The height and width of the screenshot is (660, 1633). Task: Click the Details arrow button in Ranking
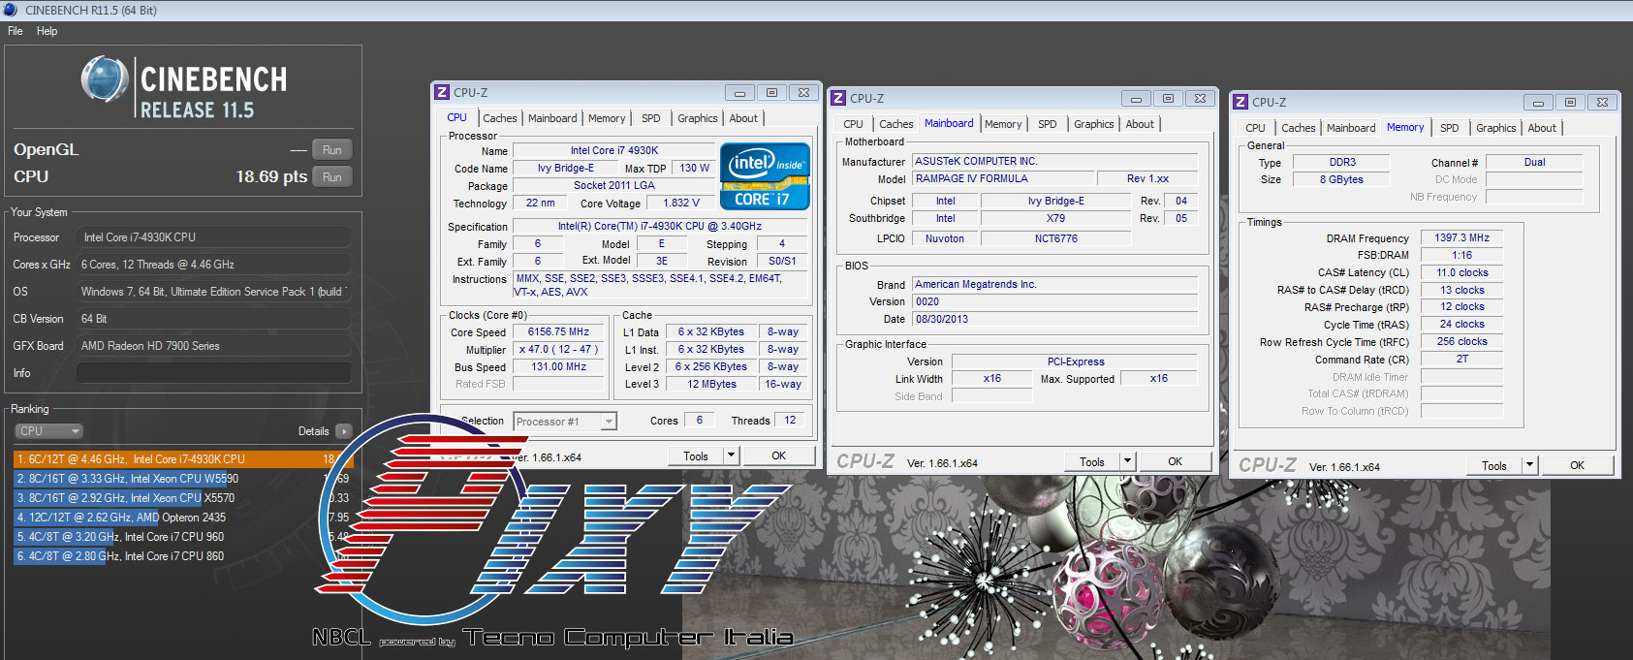344,431
